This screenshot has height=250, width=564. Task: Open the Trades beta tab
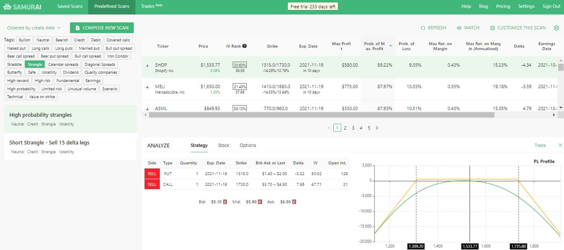pyautogui.click(x=152, y=7)
